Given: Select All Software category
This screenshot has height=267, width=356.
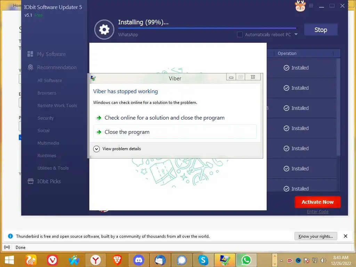Looking at the screenshot, I should [49, 80].
